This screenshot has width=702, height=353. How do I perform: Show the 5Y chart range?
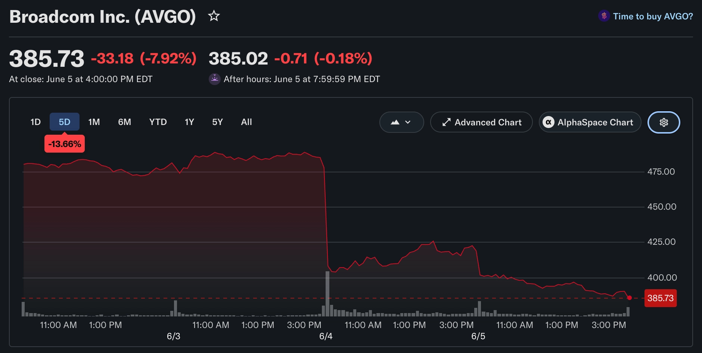(x=217, y=122)
